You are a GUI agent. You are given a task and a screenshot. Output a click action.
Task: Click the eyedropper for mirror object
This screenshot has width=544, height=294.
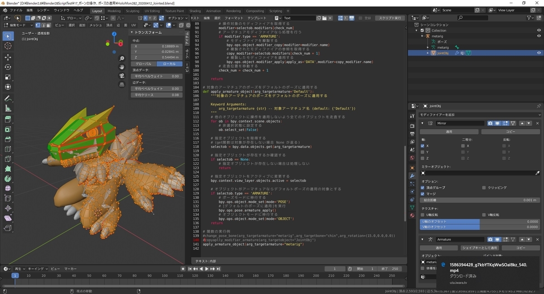[x=538, y=173]
